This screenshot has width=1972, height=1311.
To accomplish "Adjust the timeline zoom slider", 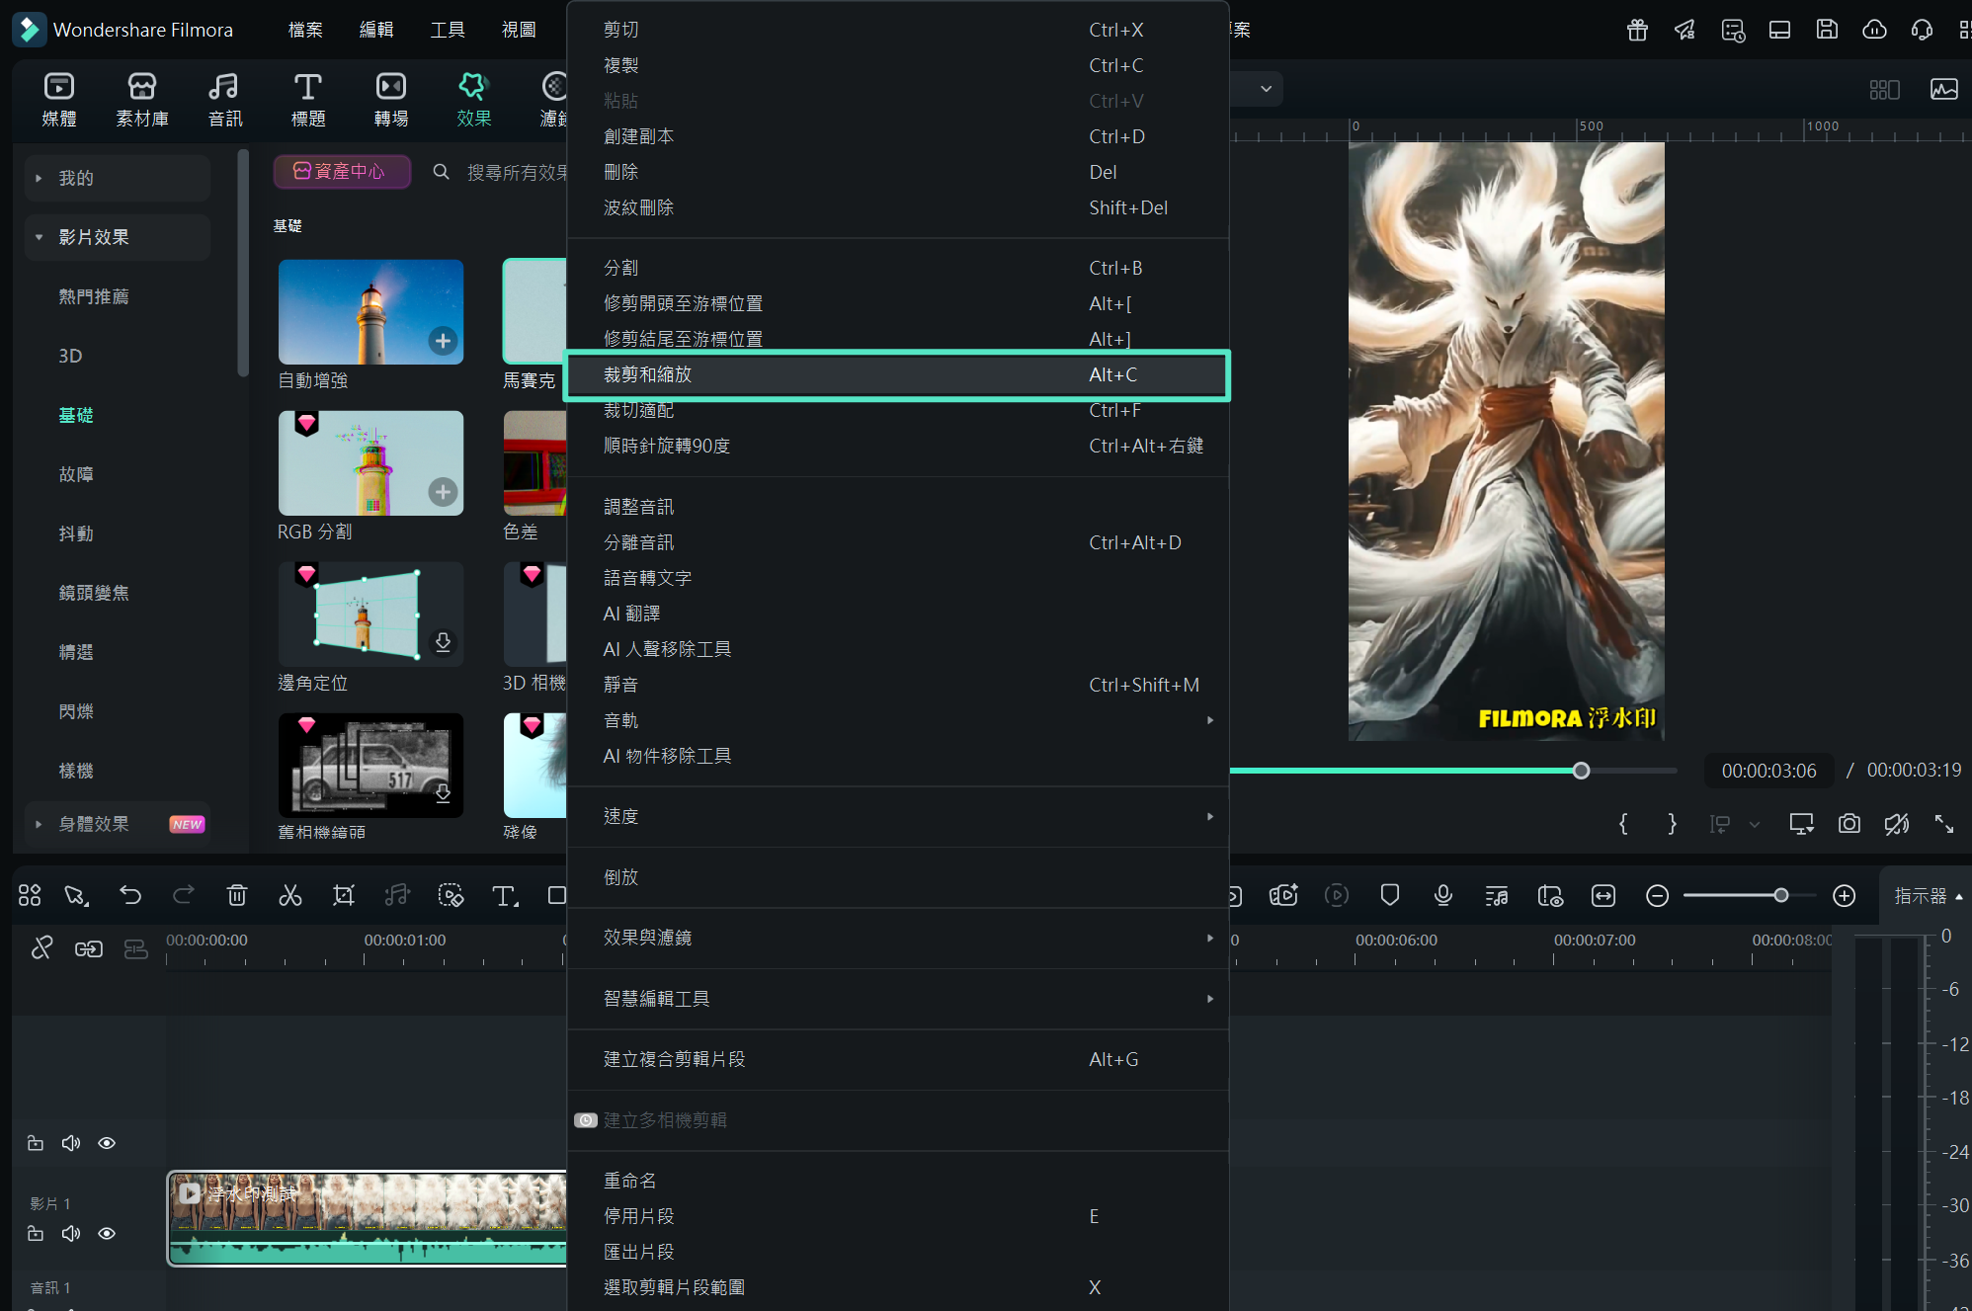I will point(1781,895).
